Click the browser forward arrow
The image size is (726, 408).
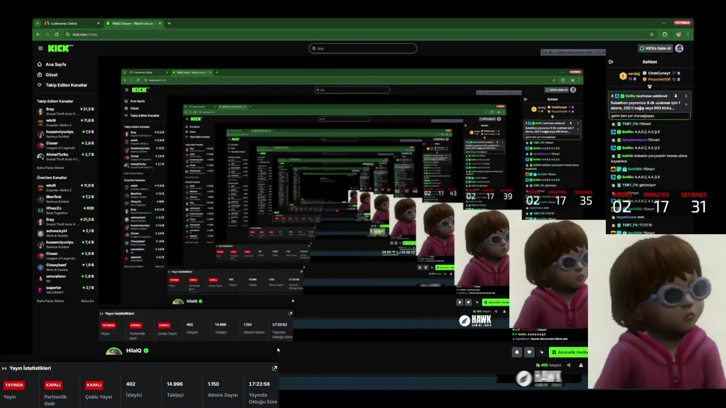coord(47,35)
